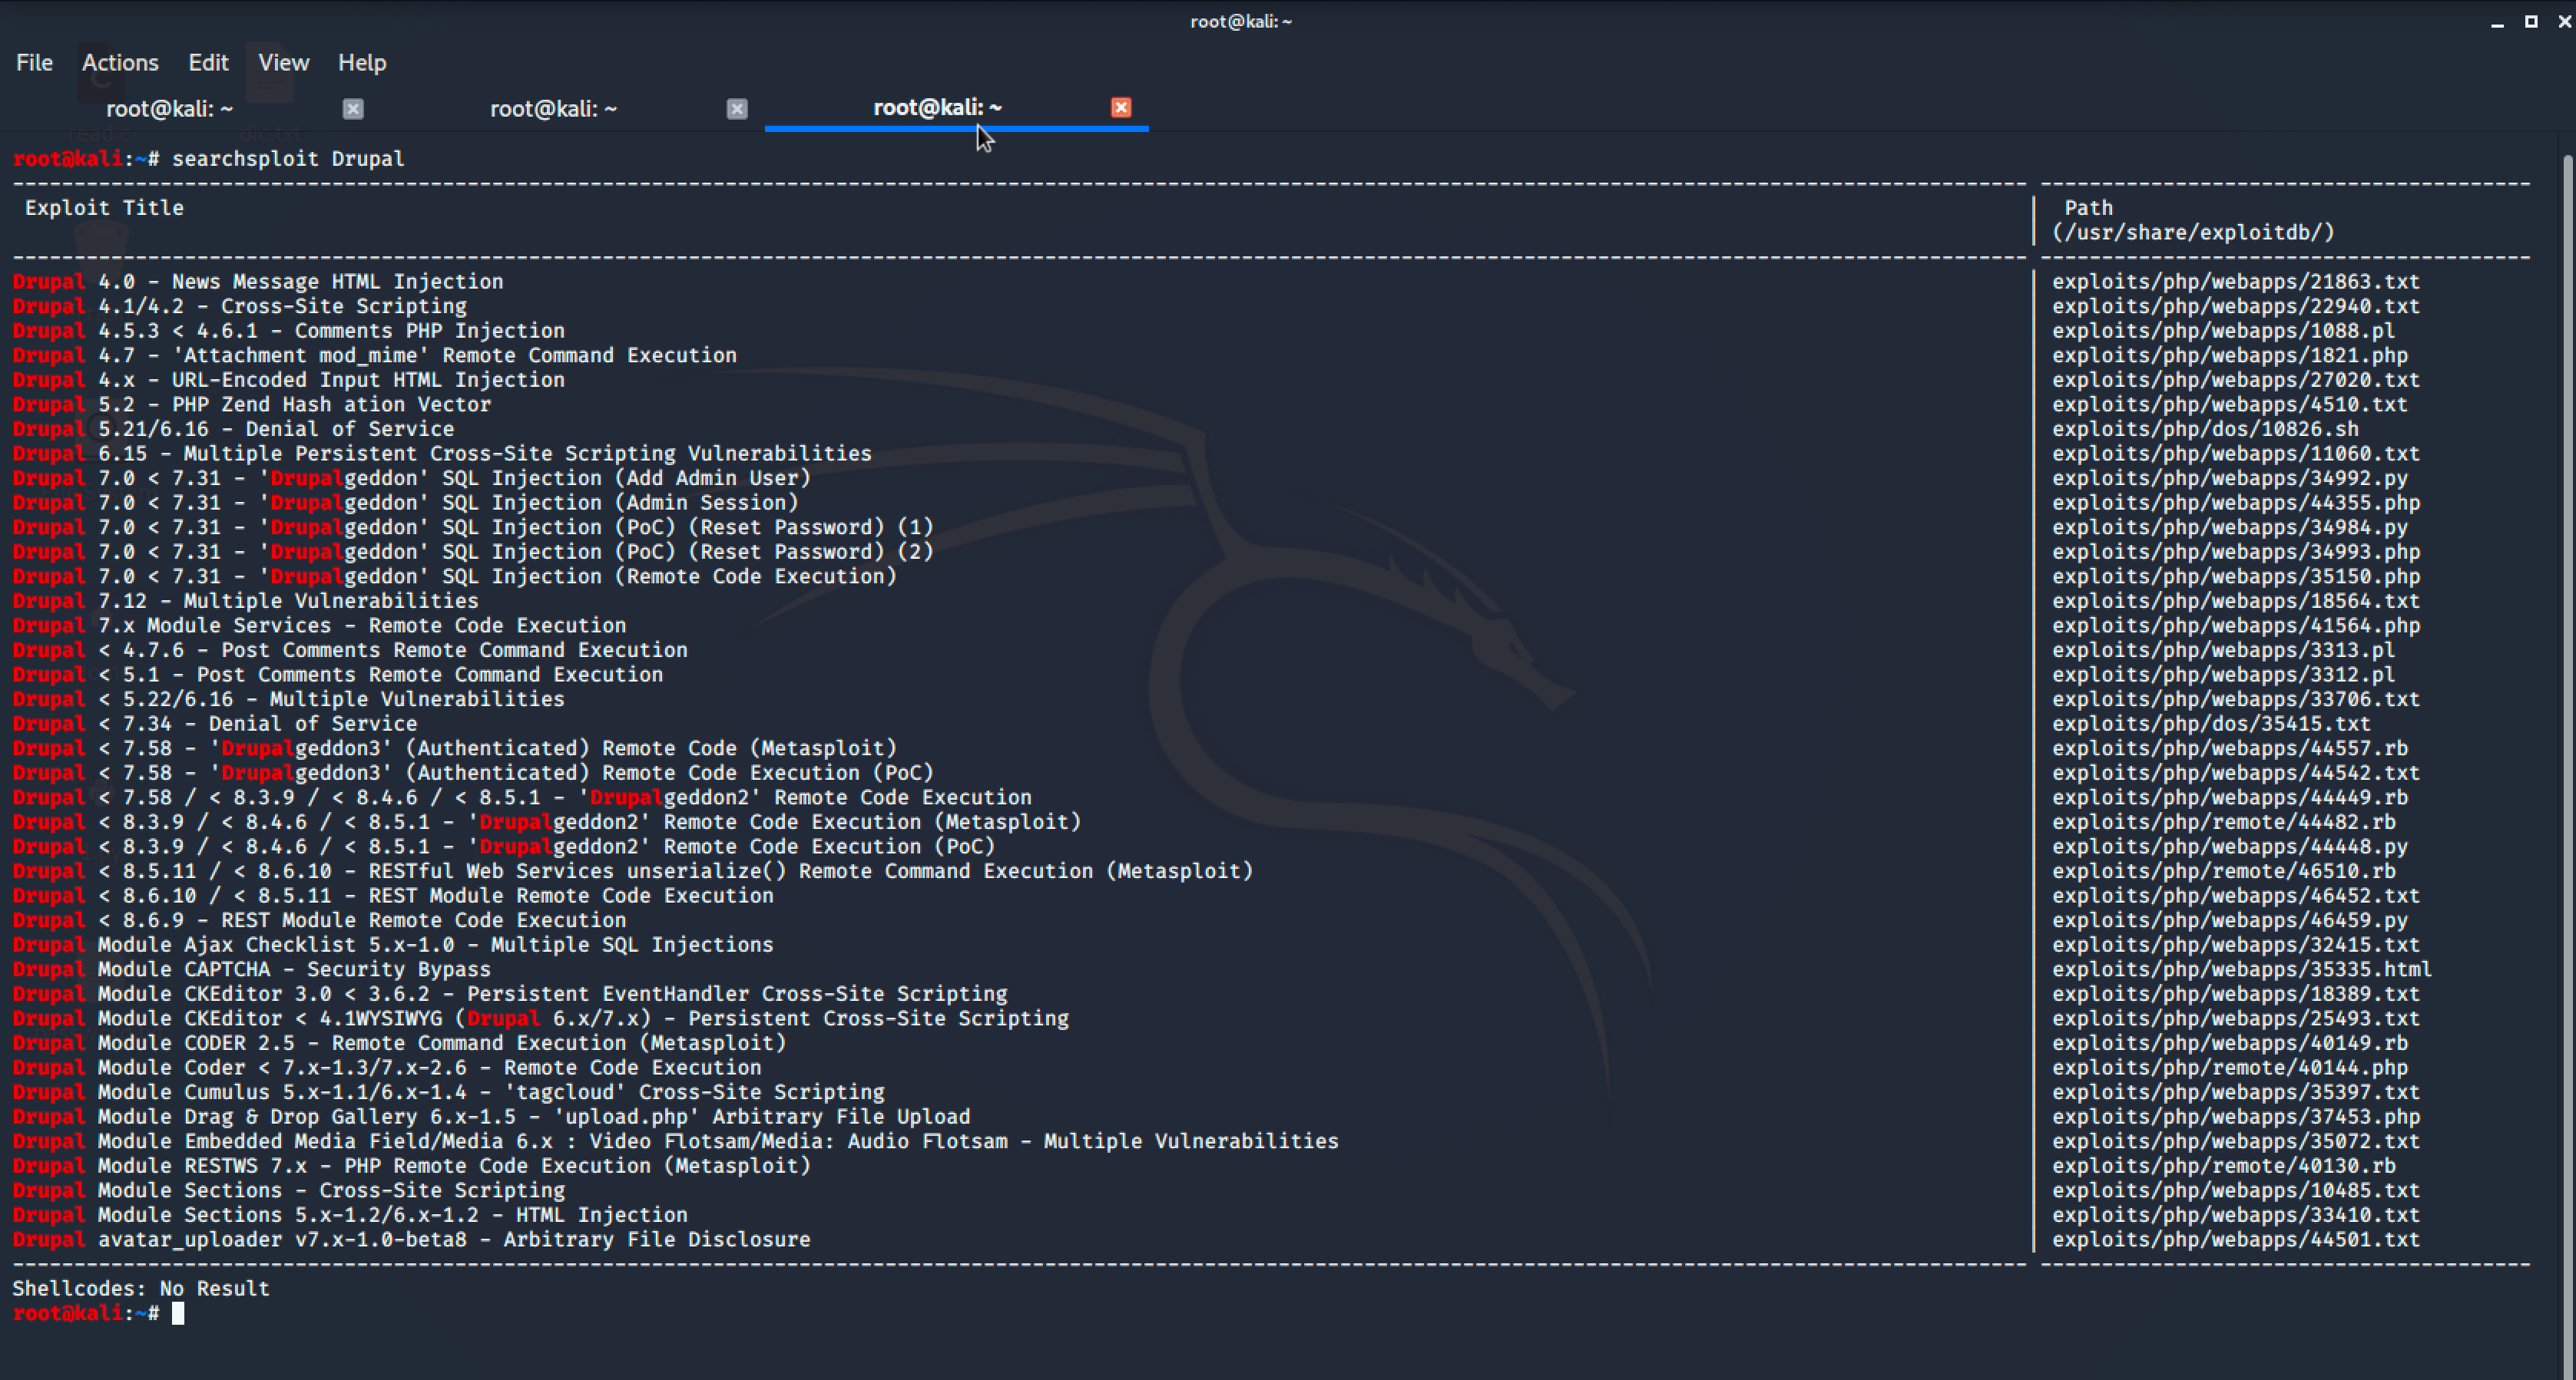The height and width of the screenshot is (1380, 2576).
Task: Open the View menu
Action: pyautogui.click(x=283, y=63)
